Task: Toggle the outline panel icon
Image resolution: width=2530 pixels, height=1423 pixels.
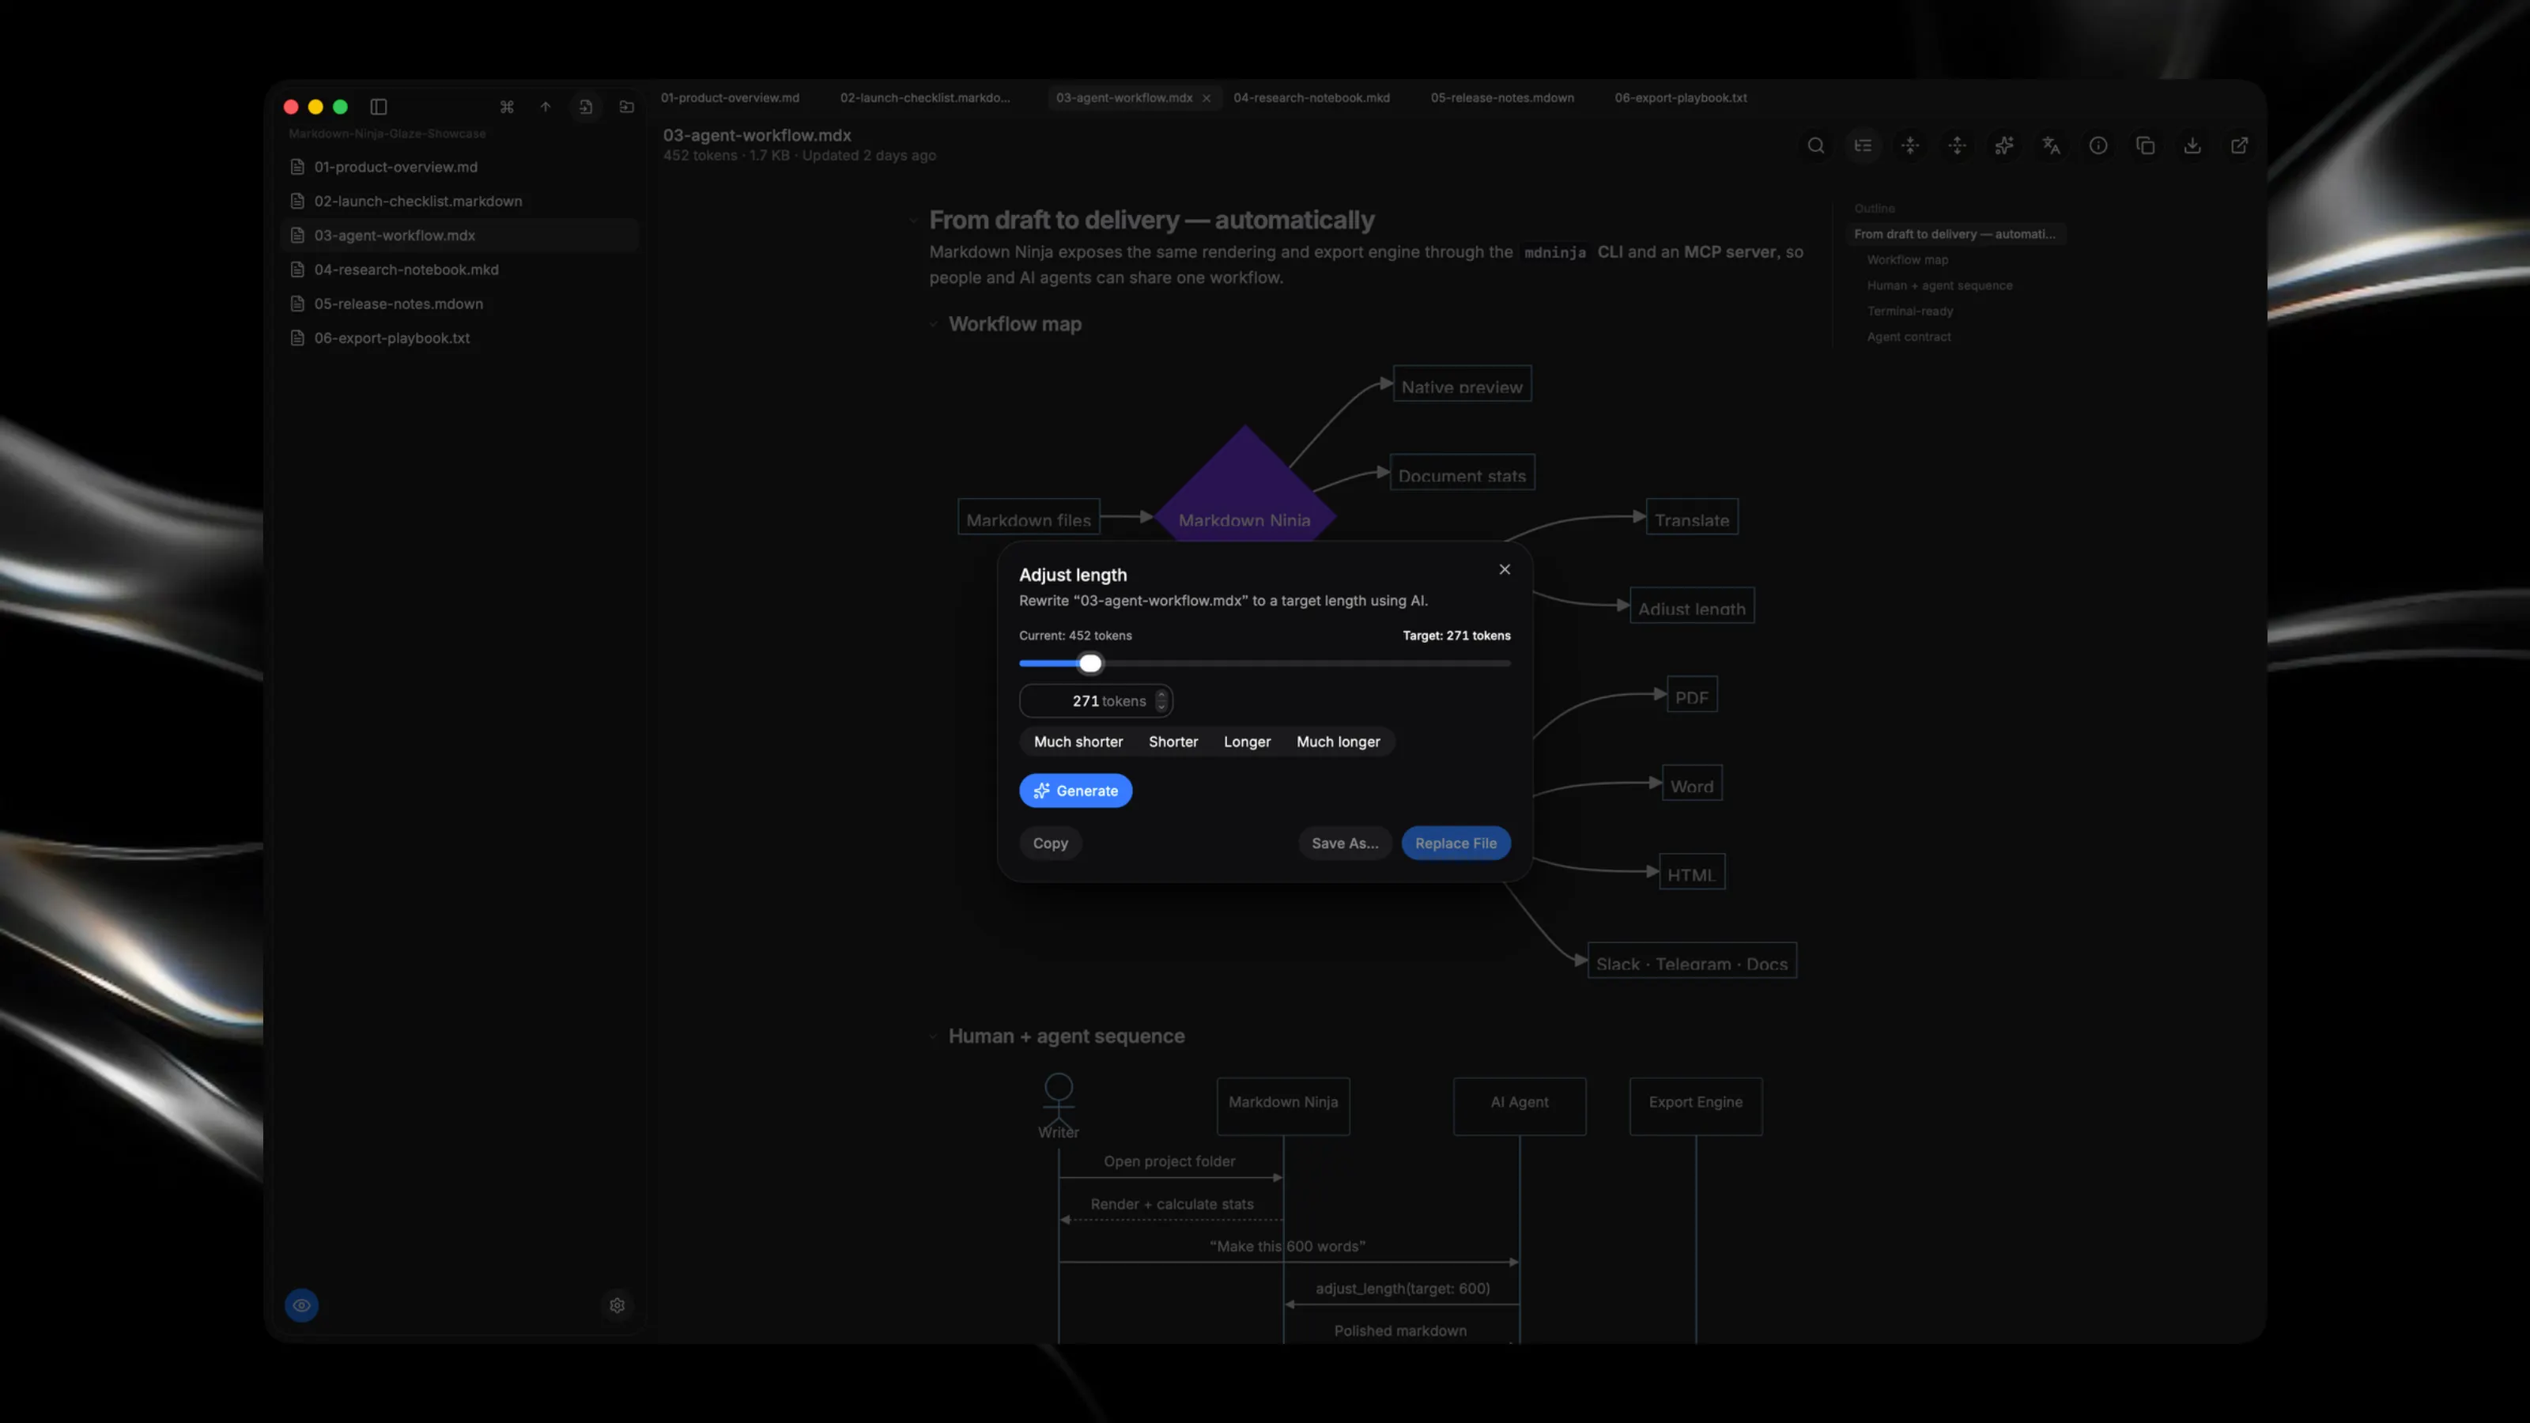Action: click(x=1862, y=145)
